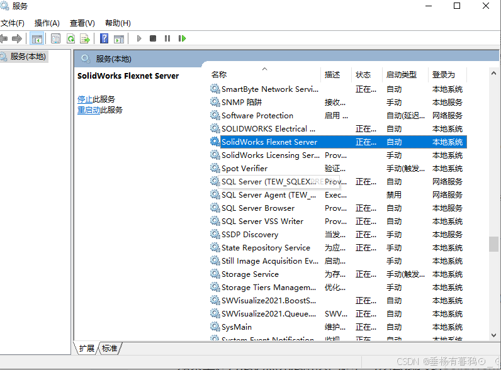Open the 文件(F) menu
The height and width of the screenshot is (370, 501).
point(13,23)
